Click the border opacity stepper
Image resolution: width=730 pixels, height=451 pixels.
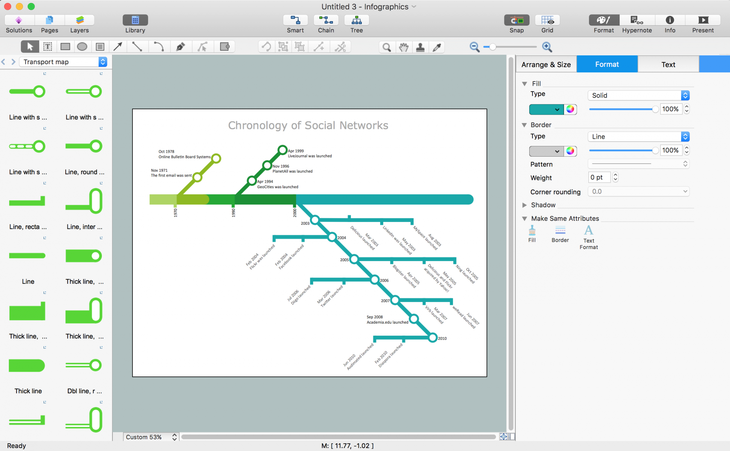coord(687,150)
